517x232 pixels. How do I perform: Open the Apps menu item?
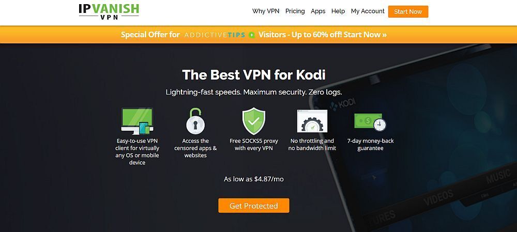[x=318, y=11]
